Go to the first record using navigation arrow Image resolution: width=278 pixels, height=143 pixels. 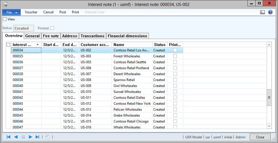8,137
